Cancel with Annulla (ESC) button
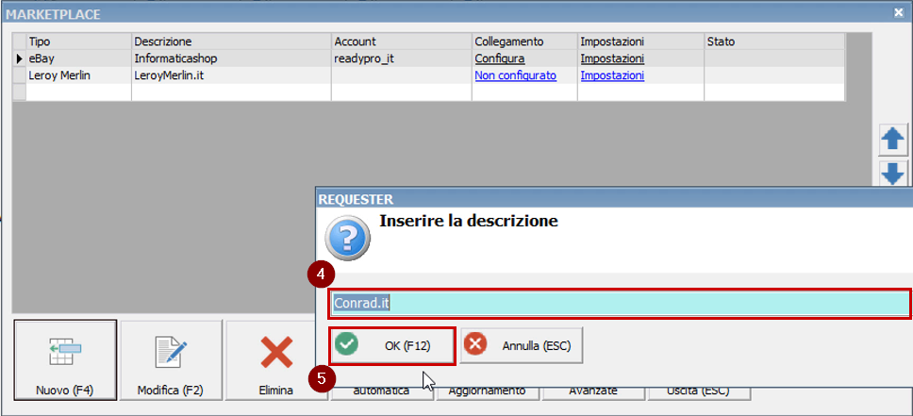 (522, 345)
